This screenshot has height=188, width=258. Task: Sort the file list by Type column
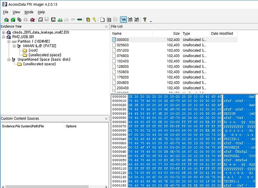pos(195,33)
